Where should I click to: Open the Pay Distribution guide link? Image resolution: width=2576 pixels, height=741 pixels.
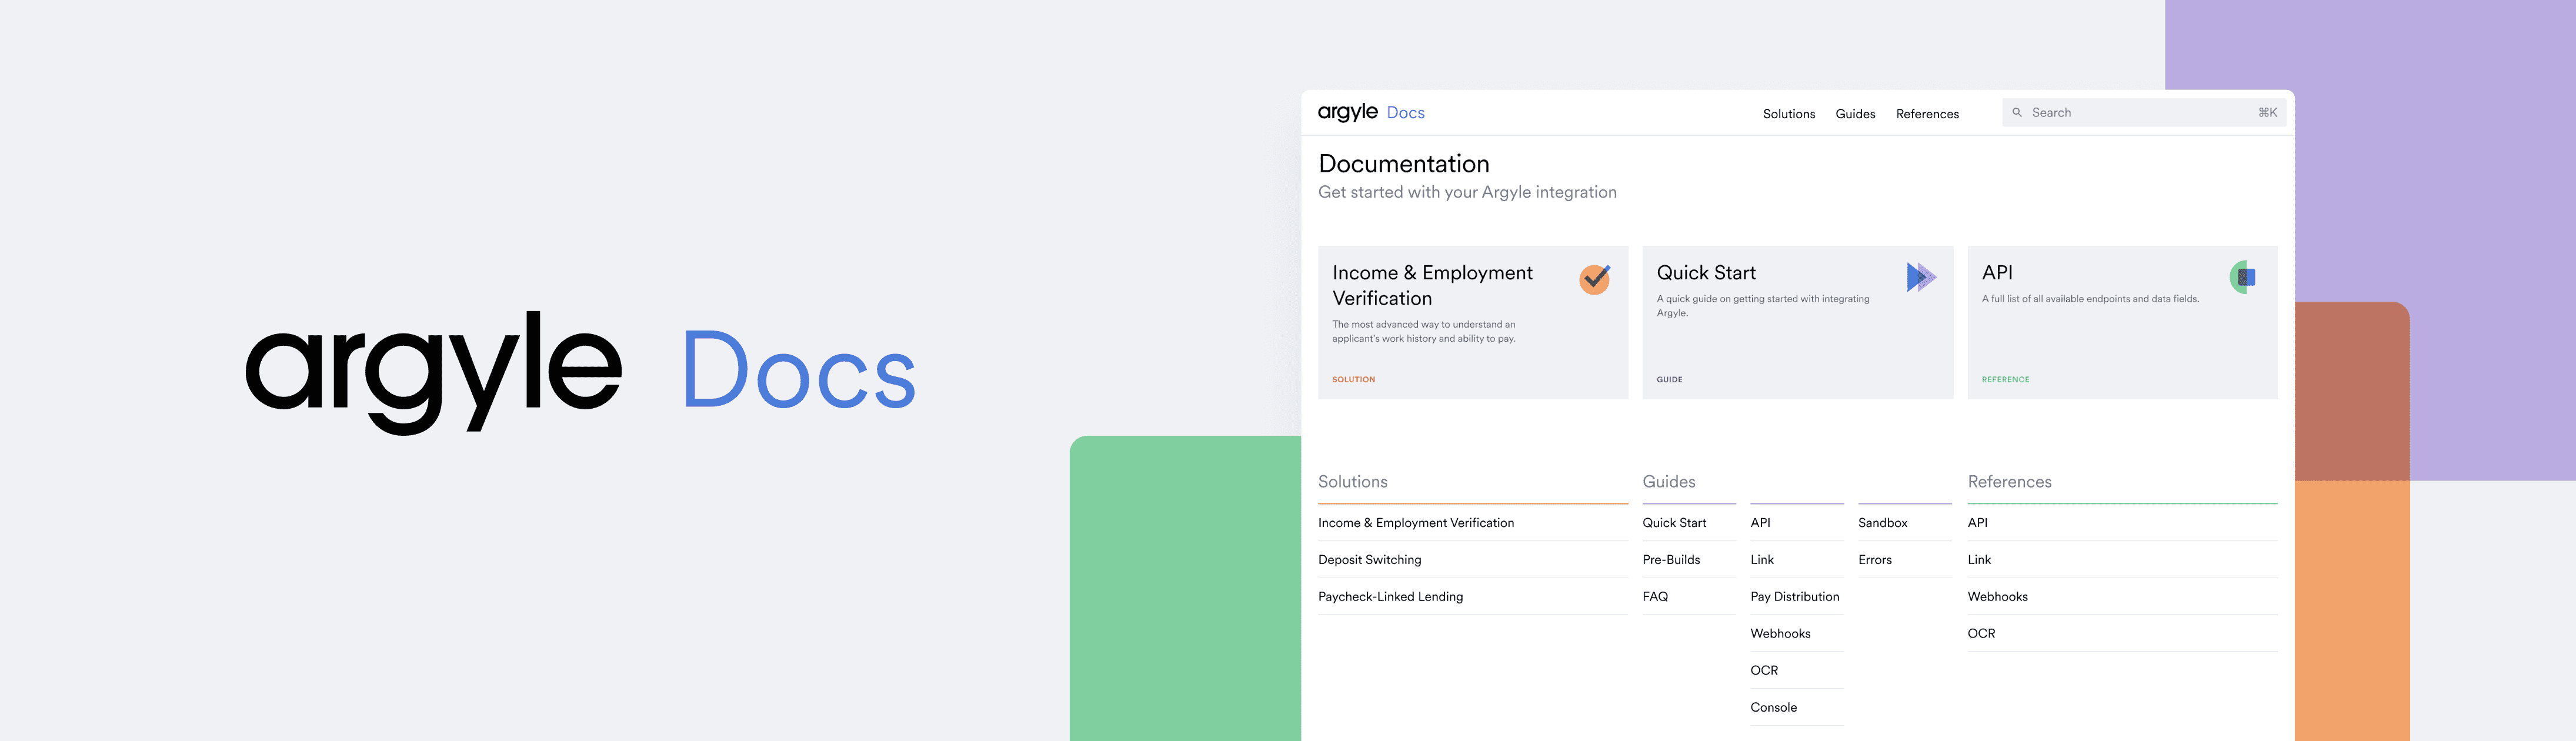[x=1794, y=597]
